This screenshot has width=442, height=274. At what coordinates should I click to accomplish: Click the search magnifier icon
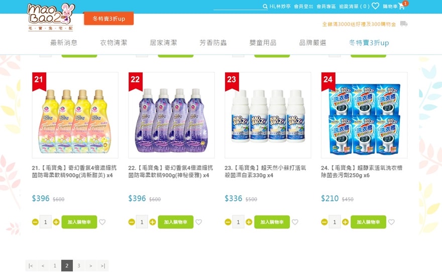pos(265,7)
